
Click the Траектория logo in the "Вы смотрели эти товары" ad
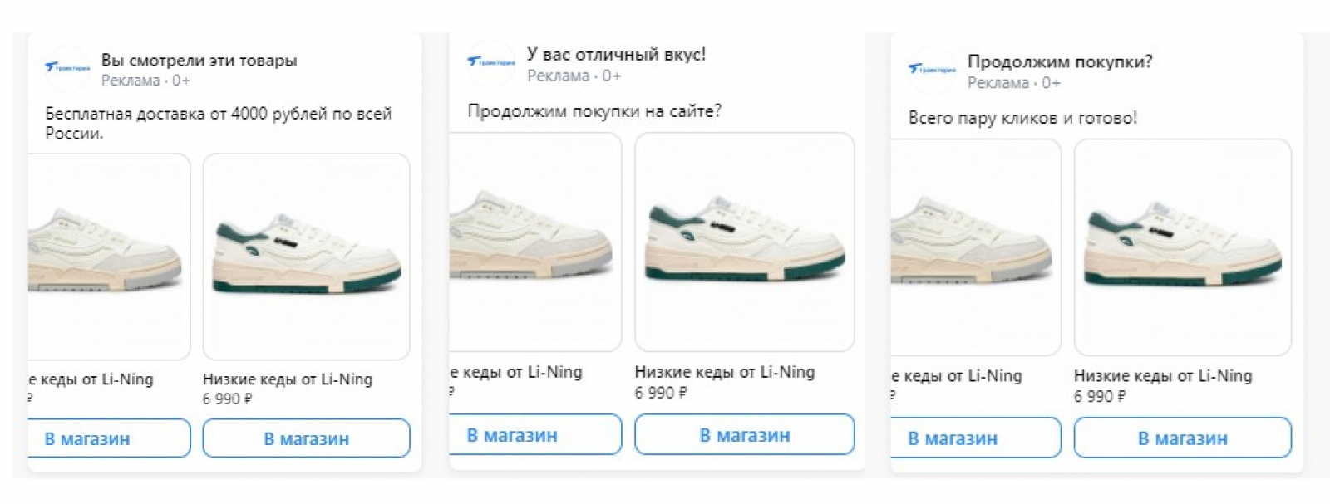[67, 68]
